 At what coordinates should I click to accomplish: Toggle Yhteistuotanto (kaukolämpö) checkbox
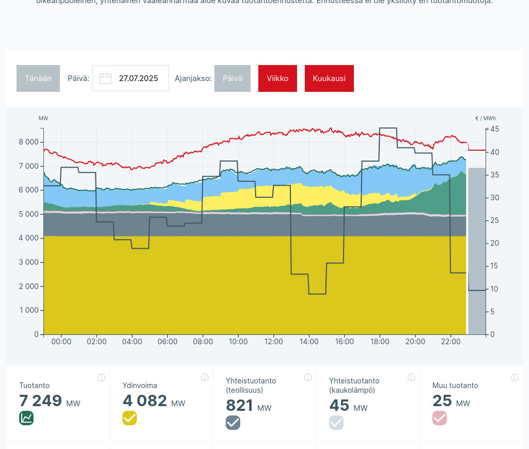click(x=336, y=423)
